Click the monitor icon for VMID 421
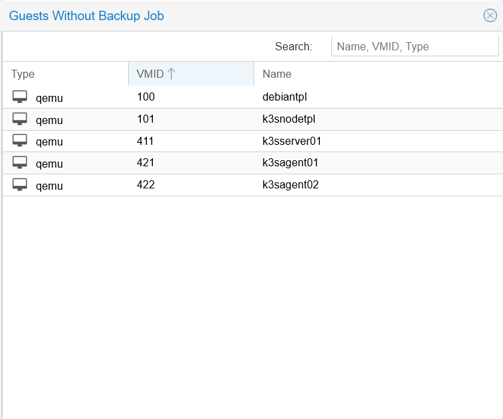Screen dimensions: 503x419 [x=20, y=163]
